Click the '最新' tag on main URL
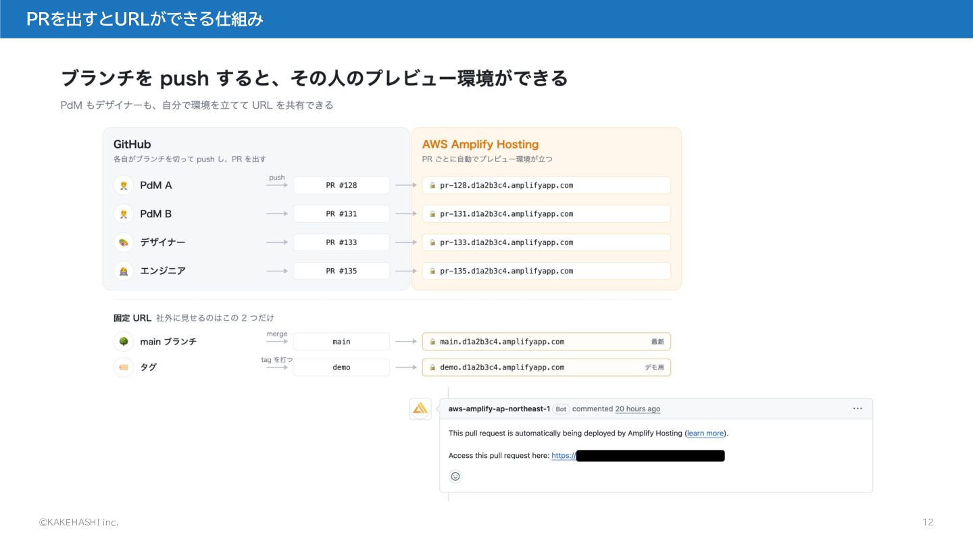Viewport: 973px width, 547px height. coord(657,342)
